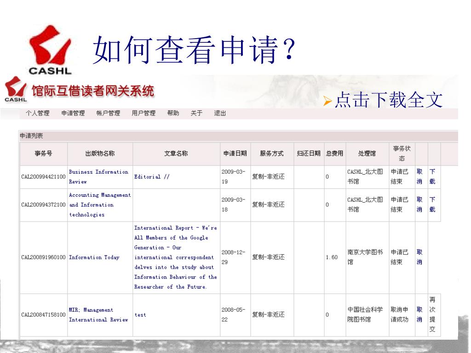Image resolution: width=471 pixels, height=353 pixels.
Task: Click the 申请列表 panel title
Action: coord(31,136)
